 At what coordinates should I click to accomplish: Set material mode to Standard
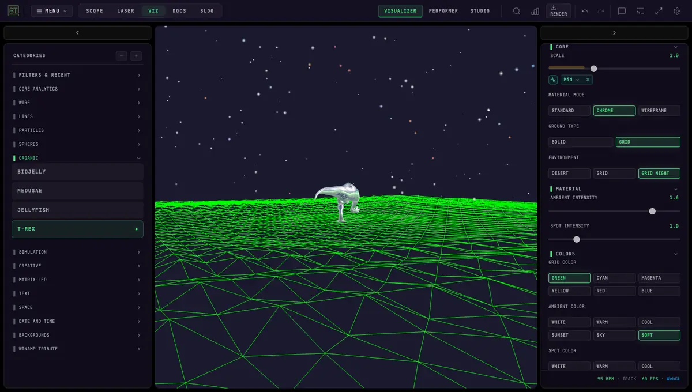click(569, 111)
